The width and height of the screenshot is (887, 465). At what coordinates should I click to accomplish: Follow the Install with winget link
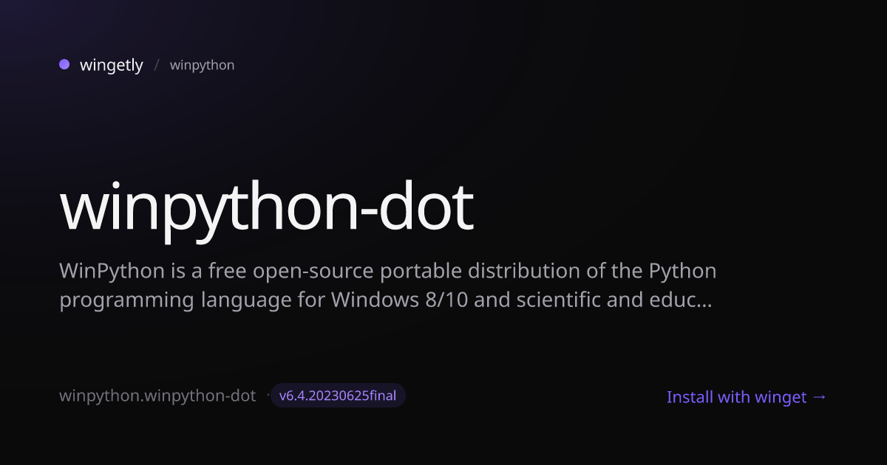click(747, 397)
